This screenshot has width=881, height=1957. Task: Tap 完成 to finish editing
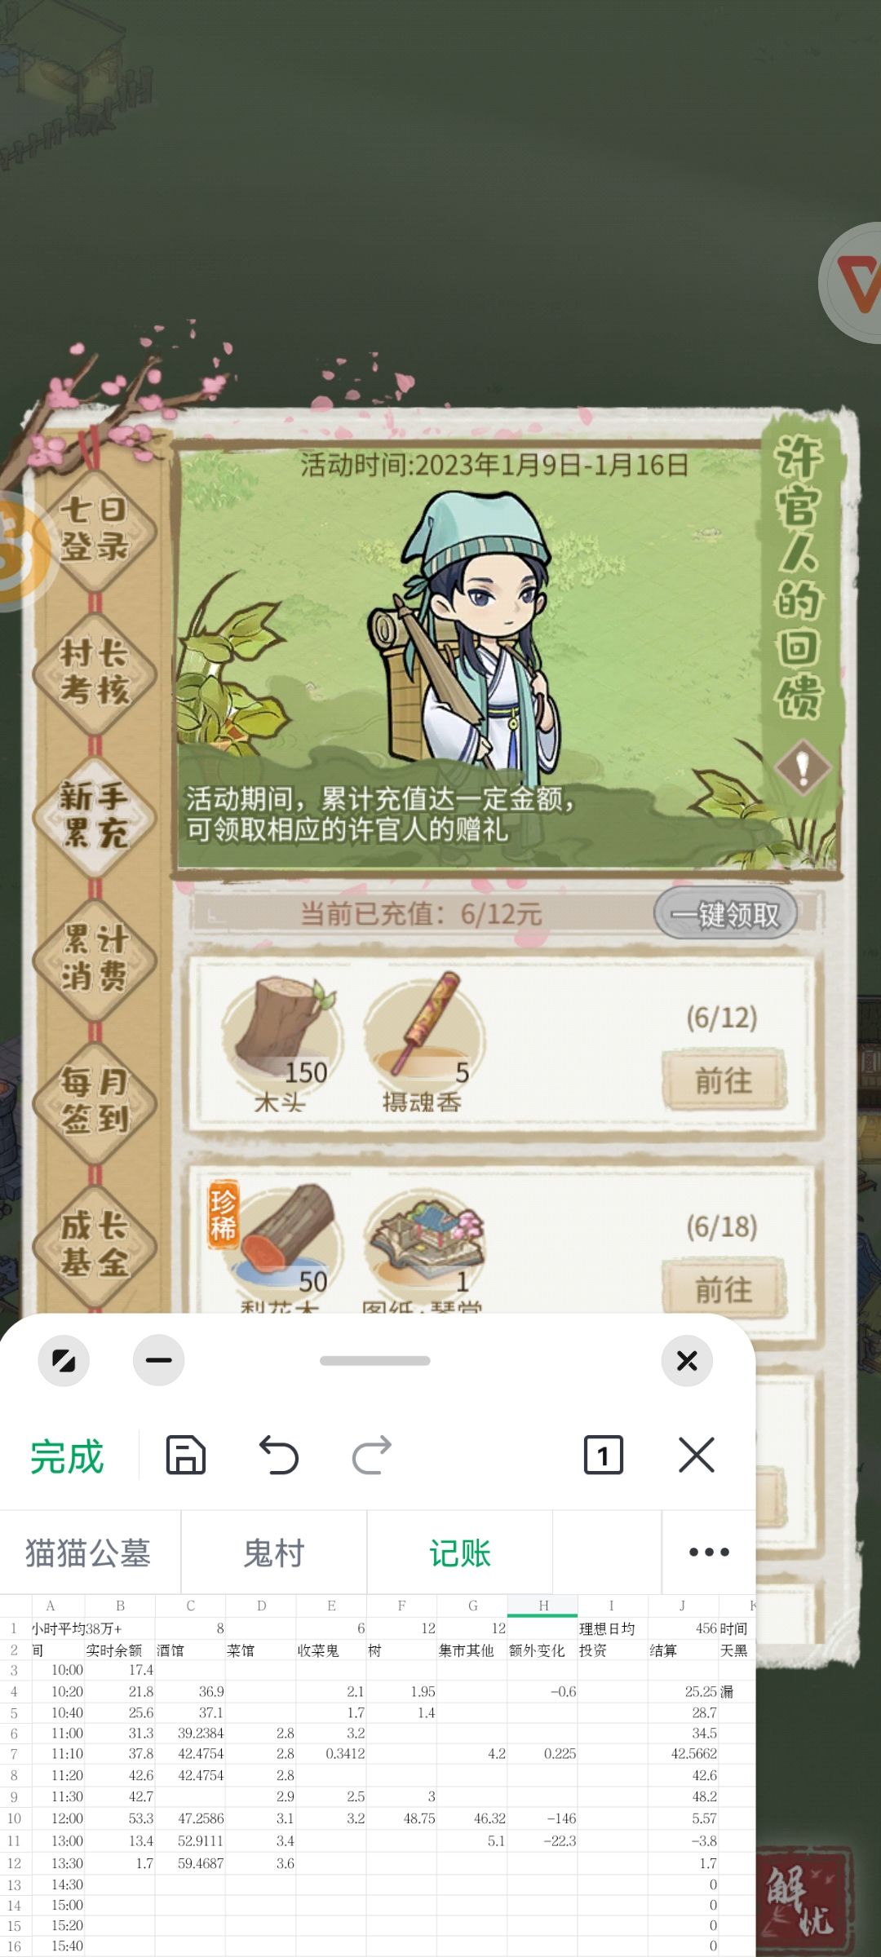67,1456
